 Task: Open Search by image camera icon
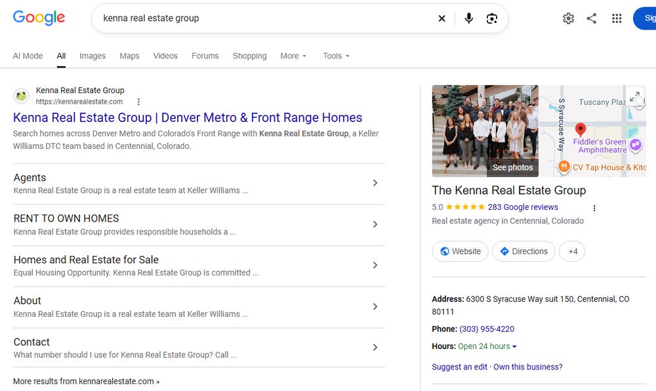pos(492,18)
